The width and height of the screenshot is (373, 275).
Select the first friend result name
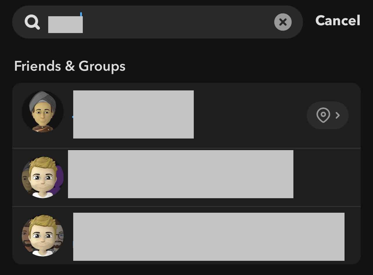point(133,114)
